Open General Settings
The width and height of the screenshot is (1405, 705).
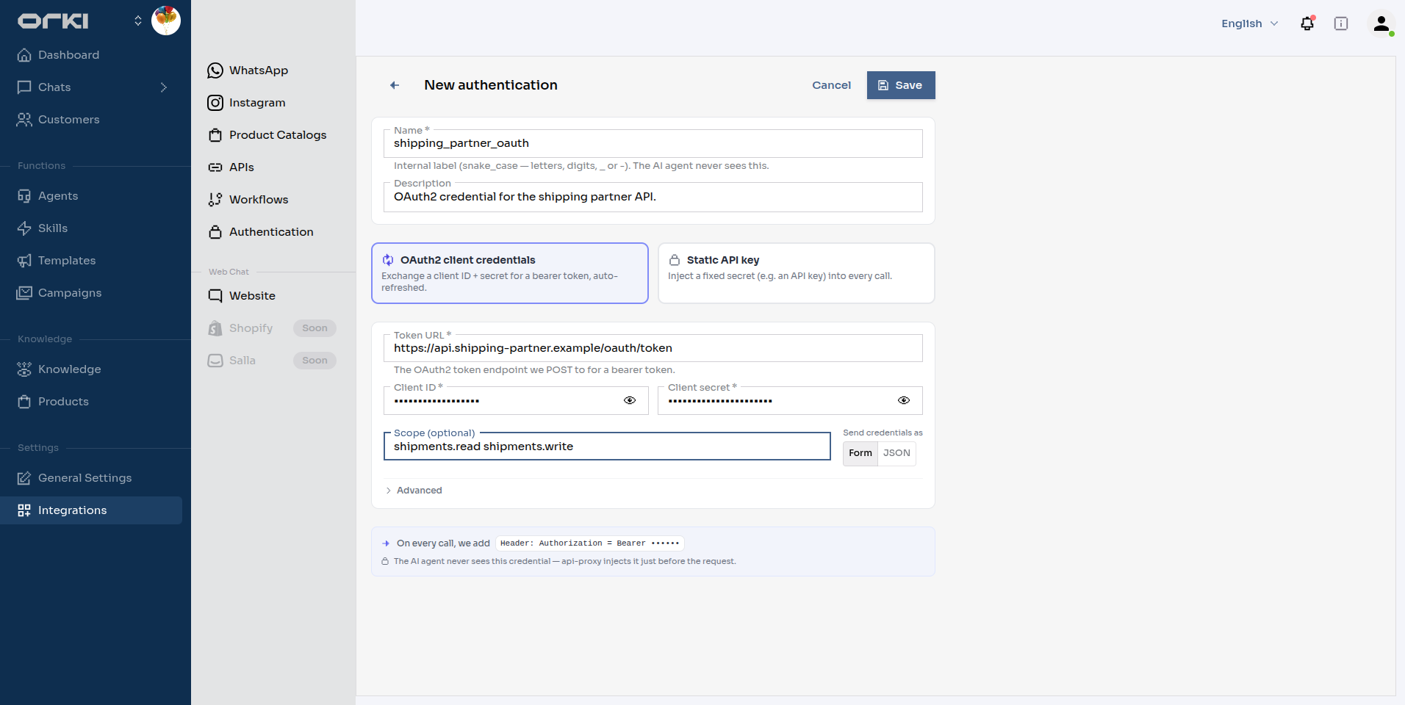[91, 478]
